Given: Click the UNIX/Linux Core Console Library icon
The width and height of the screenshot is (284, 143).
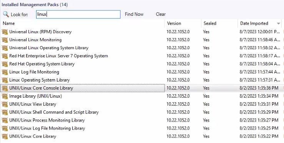Looking at the screenshot, I should 5,88.
